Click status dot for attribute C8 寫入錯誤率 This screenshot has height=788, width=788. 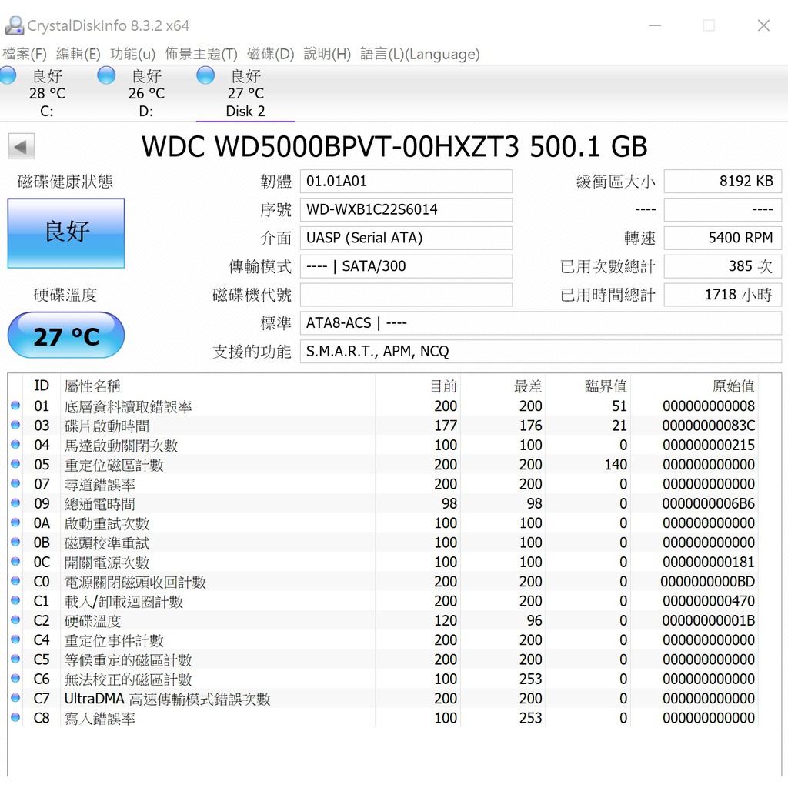pyautogui.click(x=15, y=718)
